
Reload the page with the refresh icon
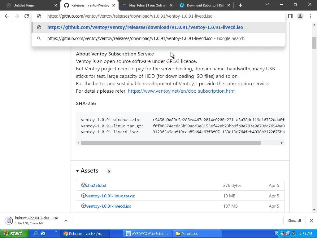27,16
